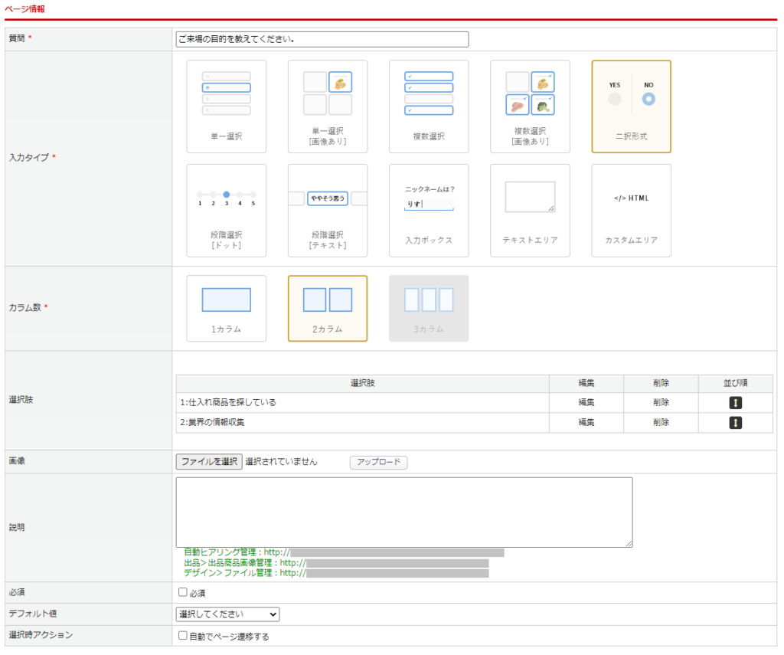Viewport: 784px width, 655px height.
Task: Pick 複数選択 [画像あり] input type
Action: [530, 106]
